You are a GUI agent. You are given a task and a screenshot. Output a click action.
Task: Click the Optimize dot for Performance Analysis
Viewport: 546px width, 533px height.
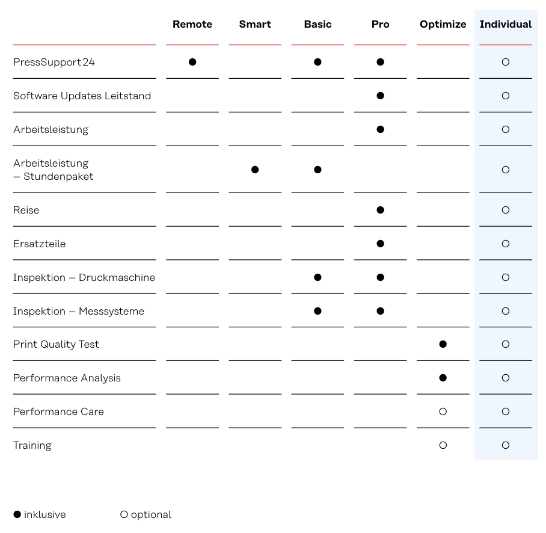click(443, 378)
